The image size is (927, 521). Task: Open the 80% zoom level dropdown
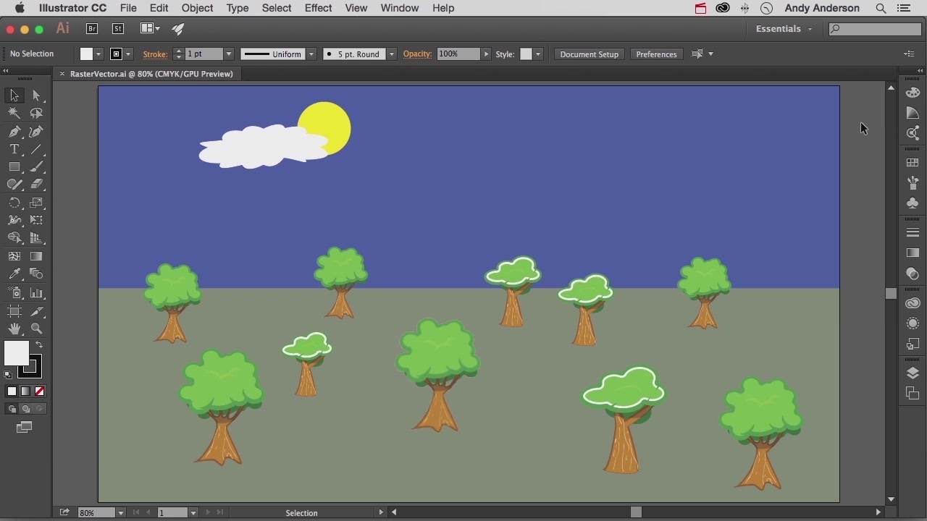(x=121, y=512)
